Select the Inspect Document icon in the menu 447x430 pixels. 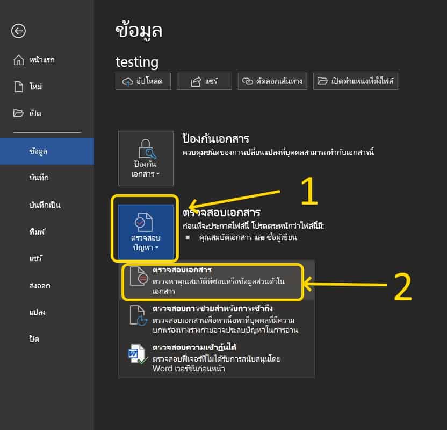(x=139, y=277)
